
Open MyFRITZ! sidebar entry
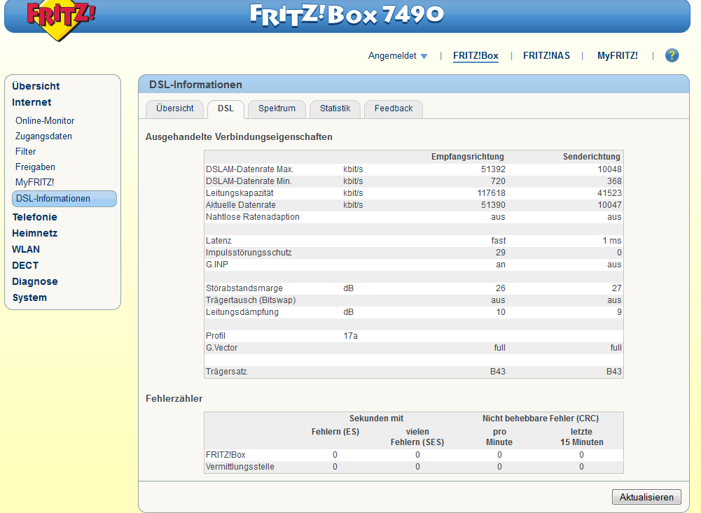pyautogui.click(x=34, y=183)
